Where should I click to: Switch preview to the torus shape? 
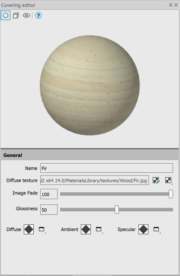26,16
